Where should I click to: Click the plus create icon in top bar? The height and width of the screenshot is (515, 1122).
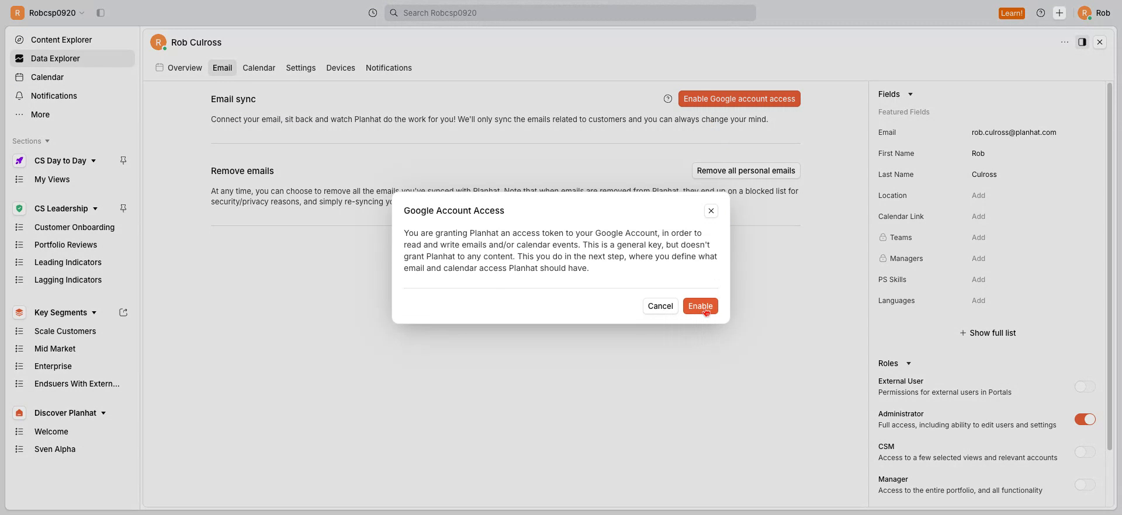point(1059,13)
